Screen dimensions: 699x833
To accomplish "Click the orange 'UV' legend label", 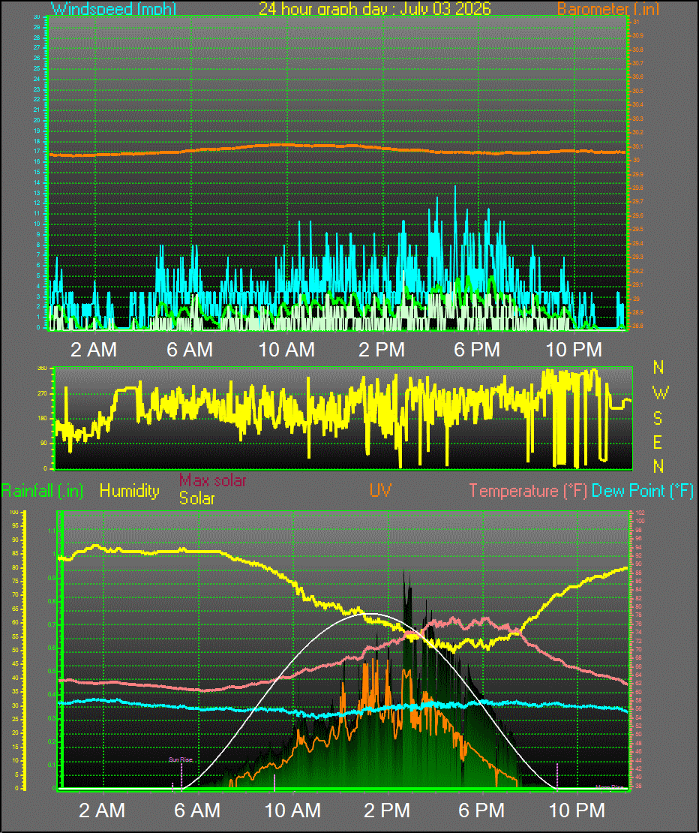I will pyautogui.click(x=380, y=490).
